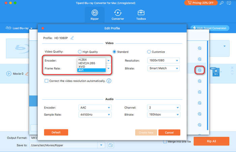Enable Merge into one file
The height and width of the screenshot is (152, 236).
165,142
